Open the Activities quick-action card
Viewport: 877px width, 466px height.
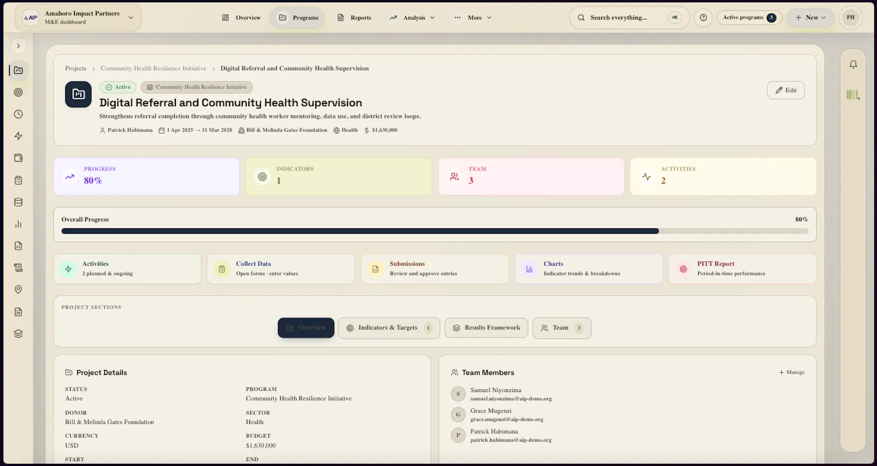click(127, 269)
